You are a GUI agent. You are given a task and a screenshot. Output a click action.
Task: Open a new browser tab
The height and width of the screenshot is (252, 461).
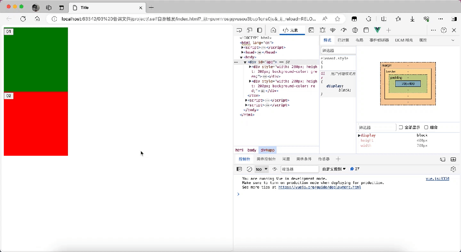[x=151, y=7]
